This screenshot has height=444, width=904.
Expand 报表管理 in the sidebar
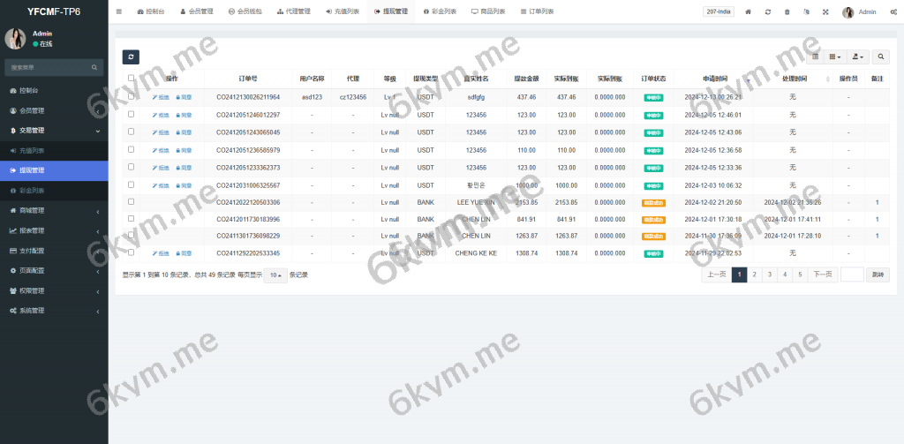[54, 230]
